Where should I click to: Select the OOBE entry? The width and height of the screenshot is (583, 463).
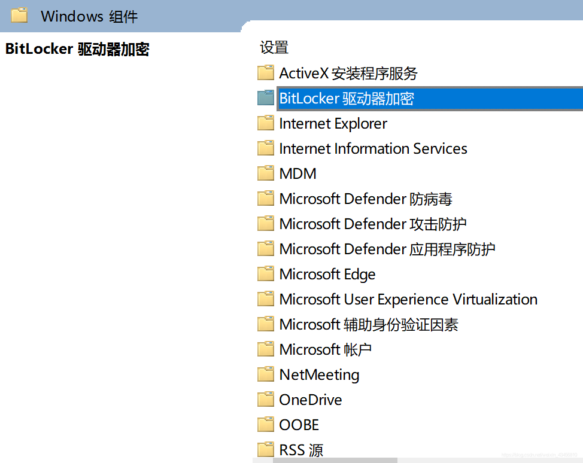click(x=299, y=425)
